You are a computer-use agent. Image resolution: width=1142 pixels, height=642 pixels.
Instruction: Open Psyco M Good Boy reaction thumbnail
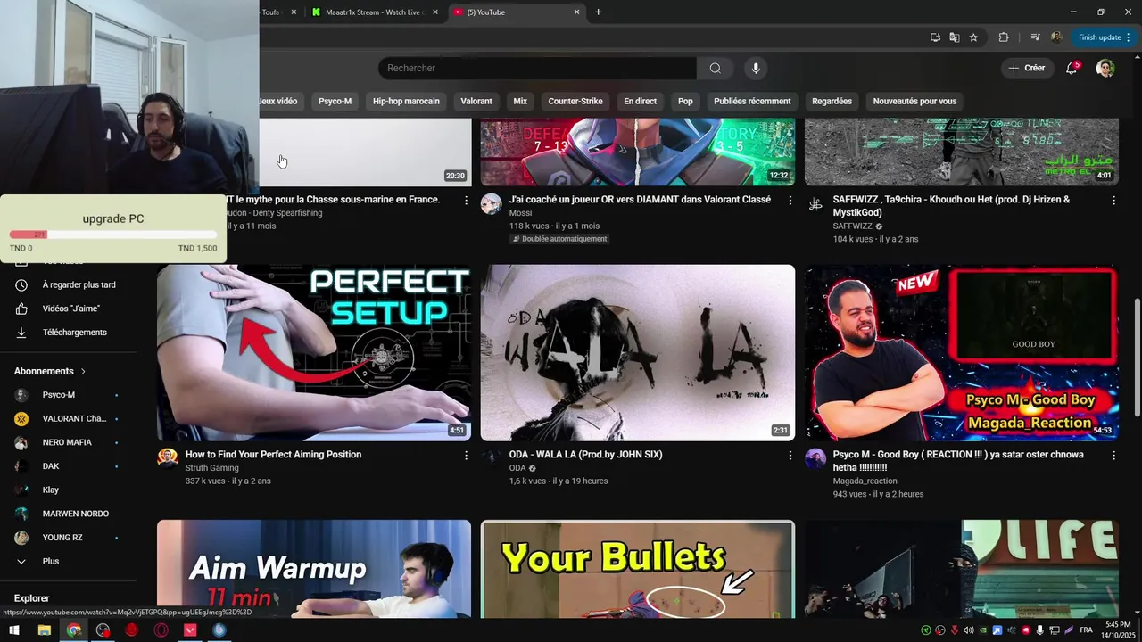coord(962,353)
